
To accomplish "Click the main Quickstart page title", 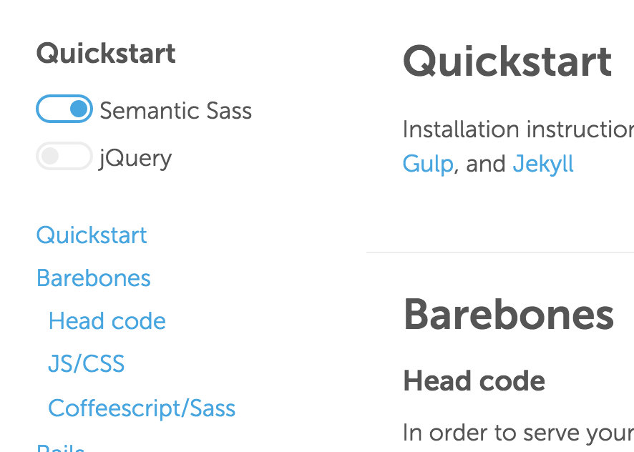I will [x=507, y=62].
